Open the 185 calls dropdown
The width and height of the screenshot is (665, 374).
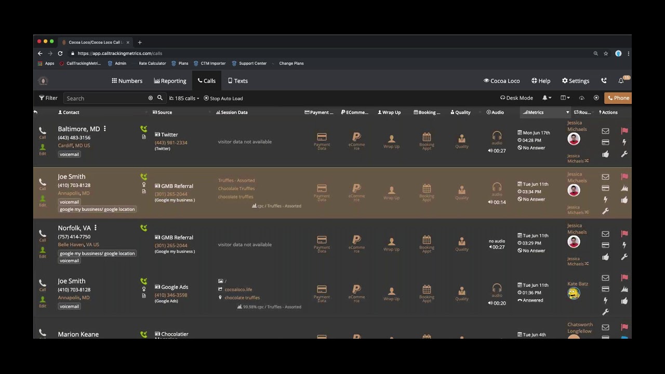(184, 98)
